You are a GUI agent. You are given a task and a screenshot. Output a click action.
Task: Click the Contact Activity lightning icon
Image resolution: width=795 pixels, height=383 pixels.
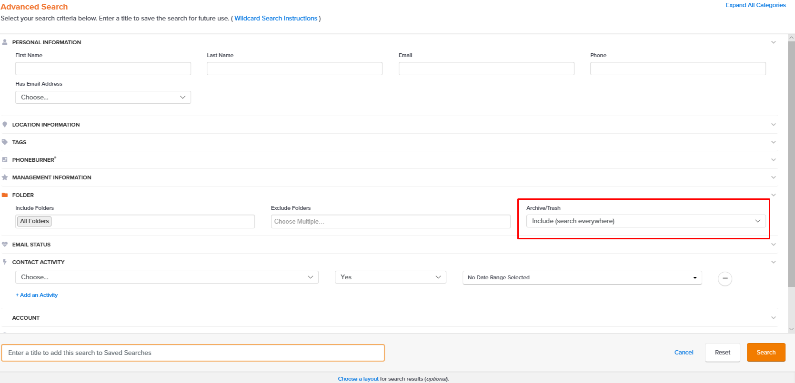(x=5, y=262)
